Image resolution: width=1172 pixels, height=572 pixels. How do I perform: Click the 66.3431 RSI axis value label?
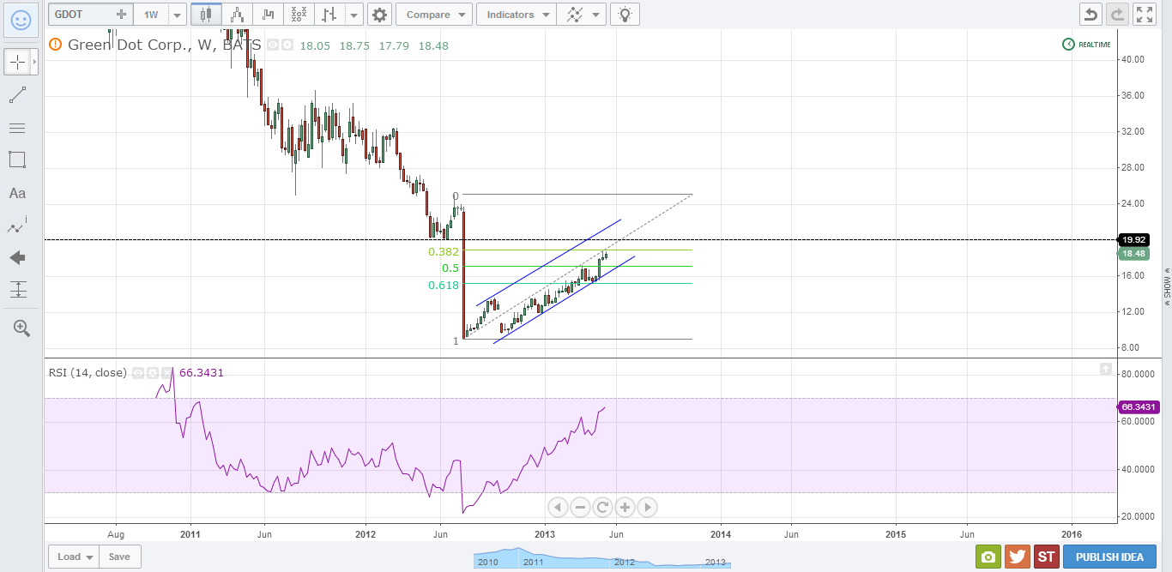coord(1138,406)
